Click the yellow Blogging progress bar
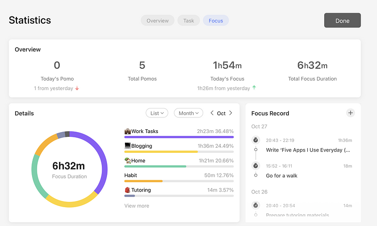This screenshot has height=226, width=377. point(161,151)
